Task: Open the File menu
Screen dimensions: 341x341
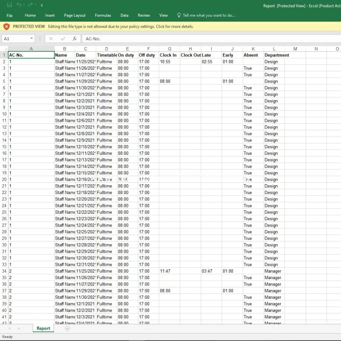Action: tap(9, 15)
